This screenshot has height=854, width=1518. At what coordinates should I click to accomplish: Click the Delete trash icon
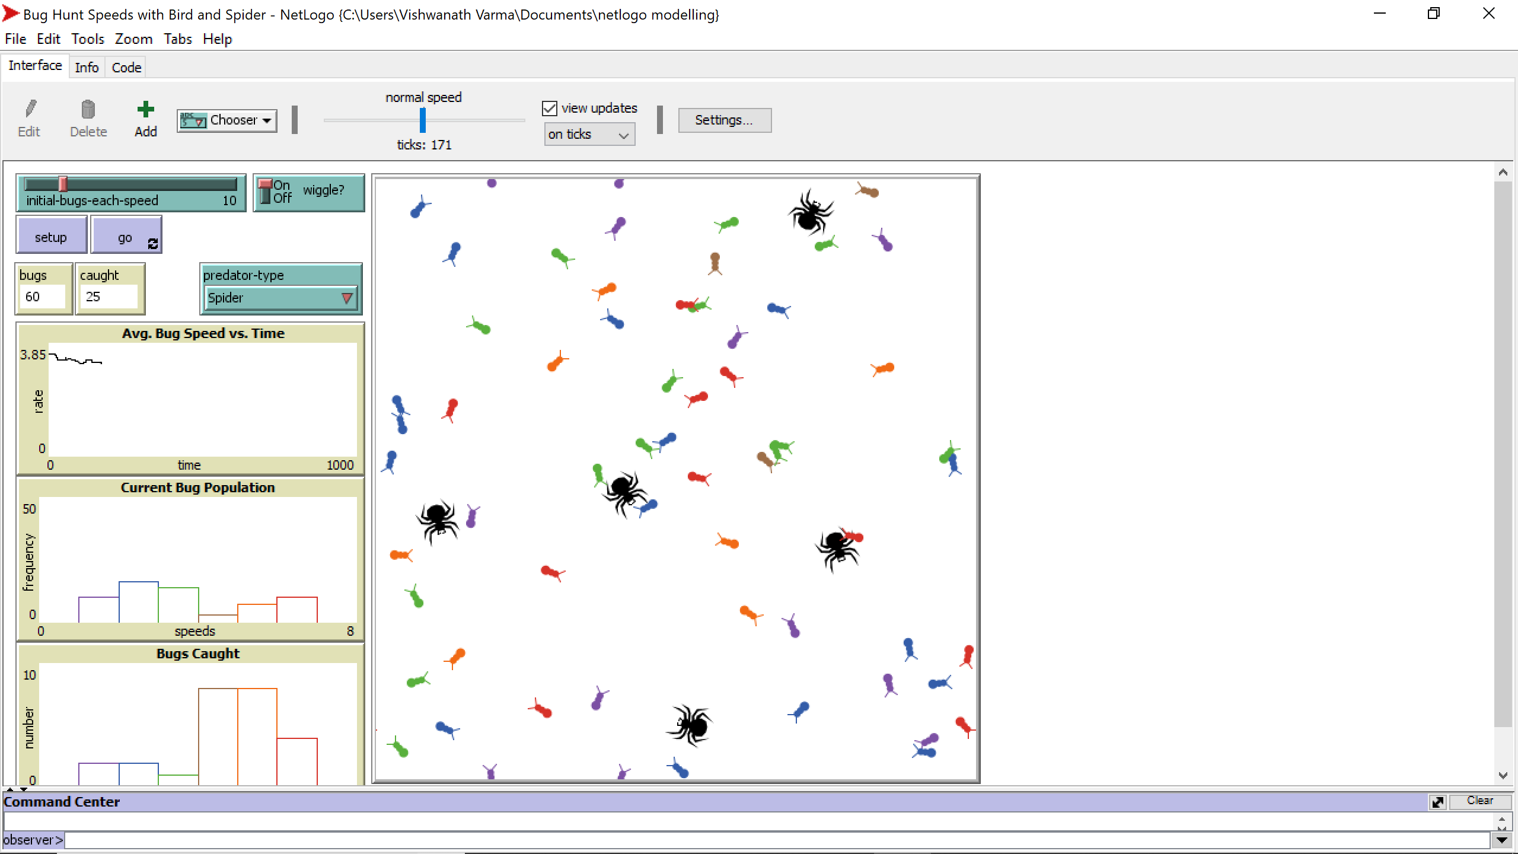click(x=88, y=110)
